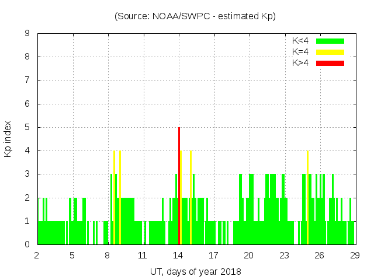Select the K<4 legend label text
Image resolution: width=374 pixels, height=280 pixels.
pos(301,41)
